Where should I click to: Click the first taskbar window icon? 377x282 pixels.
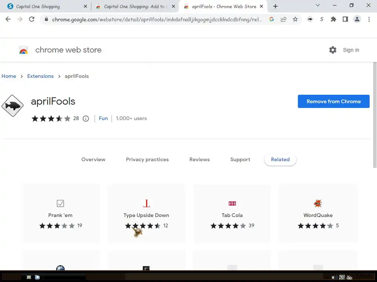click(x=29, y=277)
